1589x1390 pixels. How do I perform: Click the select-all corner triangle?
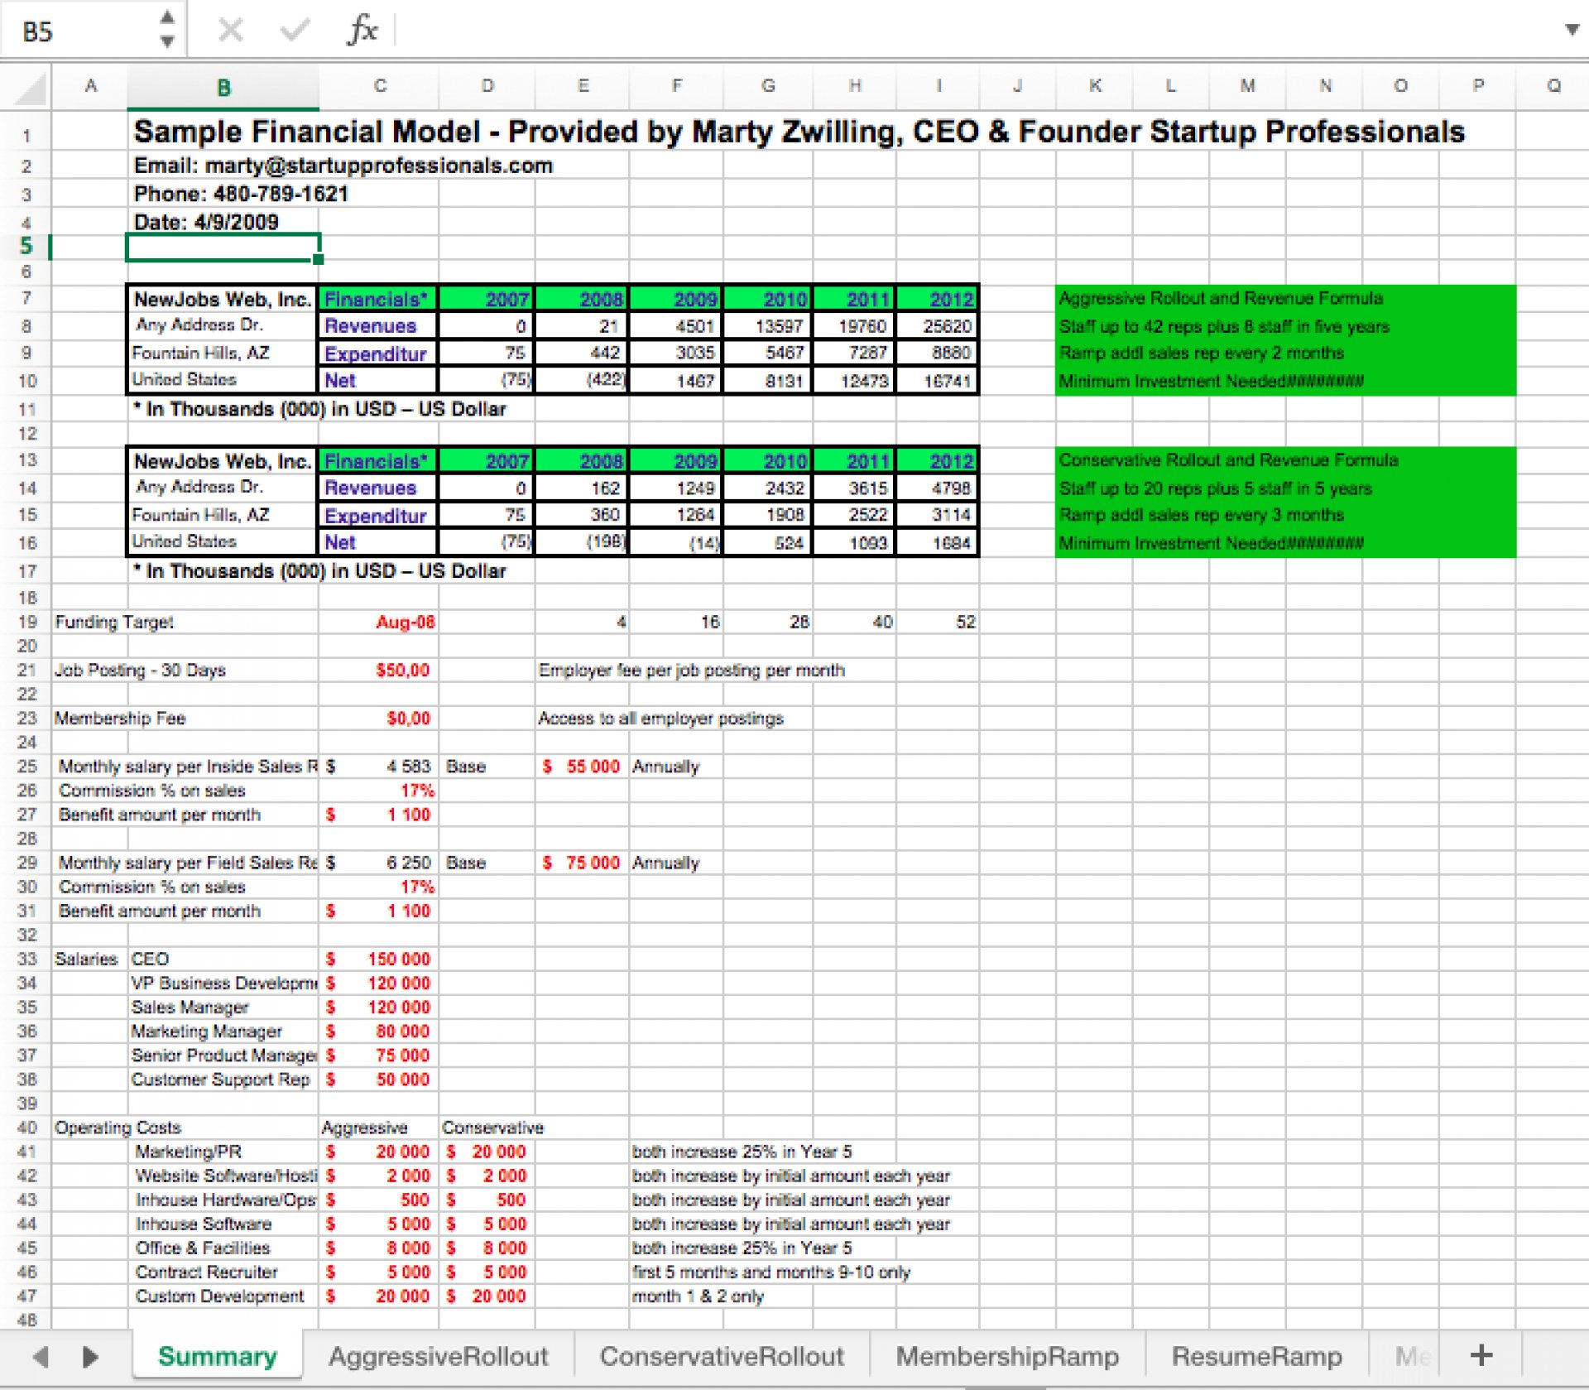click(30, 88)
